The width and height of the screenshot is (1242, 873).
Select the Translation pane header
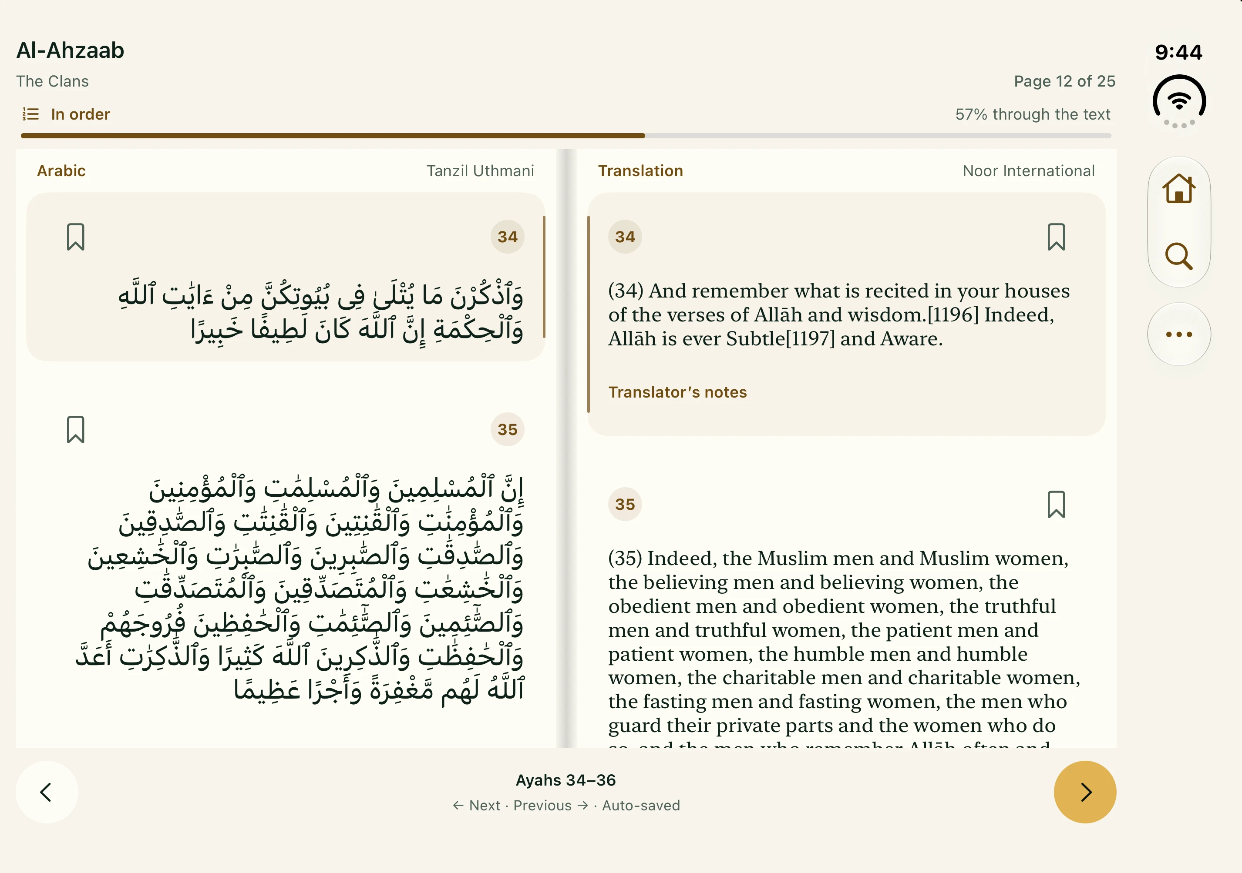tap(640, 171)
